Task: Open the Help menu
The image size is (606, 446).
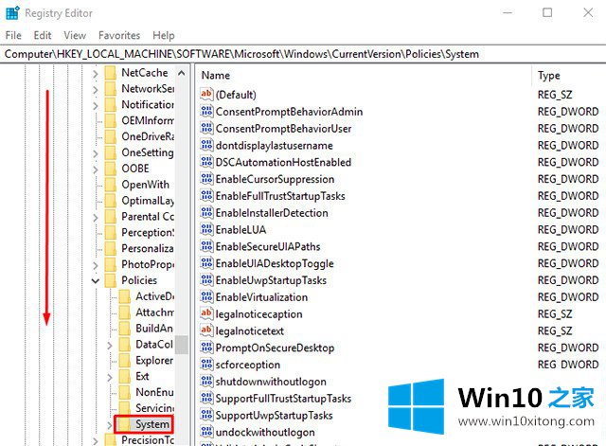Action: (164, 36)
